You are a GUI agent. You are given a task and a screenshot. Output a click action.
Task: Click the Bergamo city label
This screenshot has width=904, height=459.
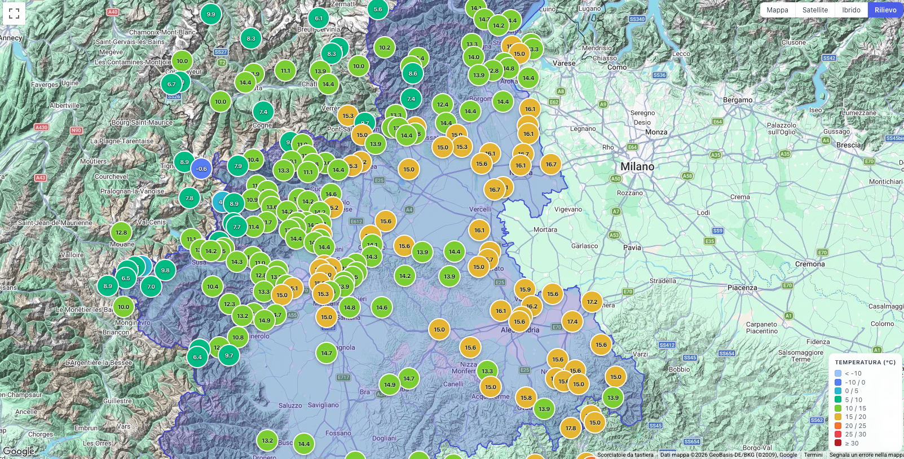tap(738, 100)
